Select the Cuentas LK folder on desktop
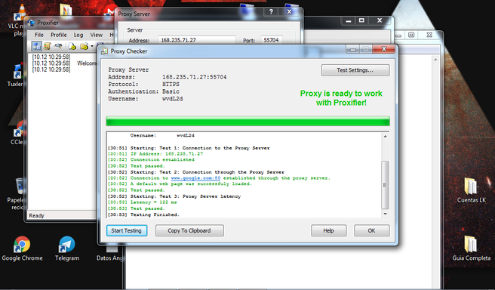Image resolution: width=495 pixels, height=290 pixels. coord(472,190)
